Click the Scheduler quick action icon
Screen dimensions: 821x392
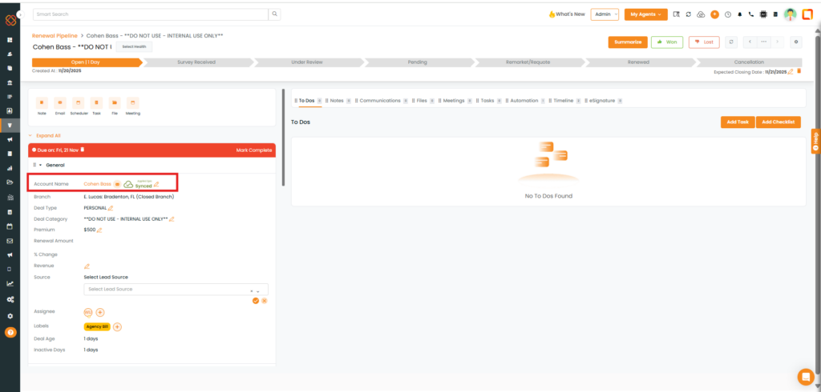tap(79, 103)
